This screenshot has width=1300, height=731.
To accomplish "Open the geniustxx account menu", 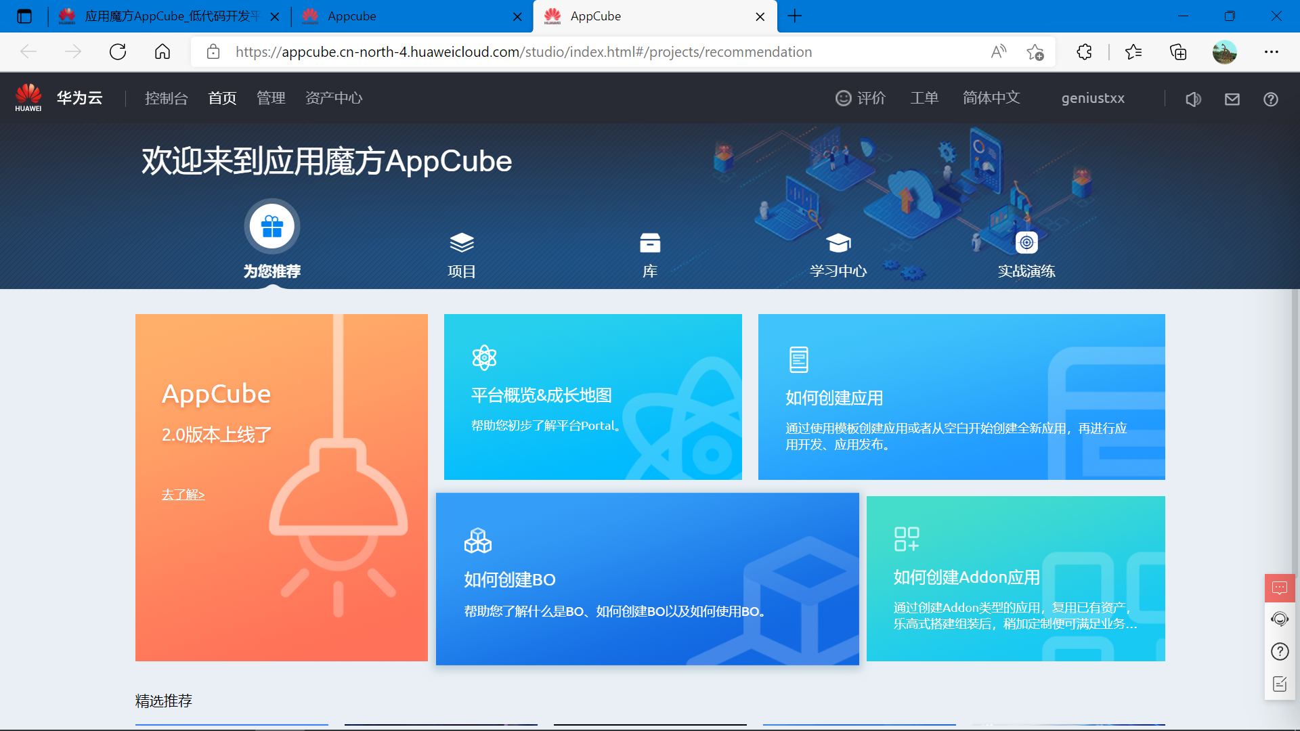I will [x=1092, y=98].
